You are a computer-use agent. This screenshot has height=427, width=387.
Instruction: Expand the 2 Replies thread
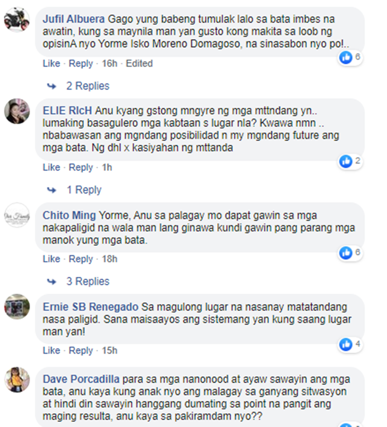coord(88,86)
